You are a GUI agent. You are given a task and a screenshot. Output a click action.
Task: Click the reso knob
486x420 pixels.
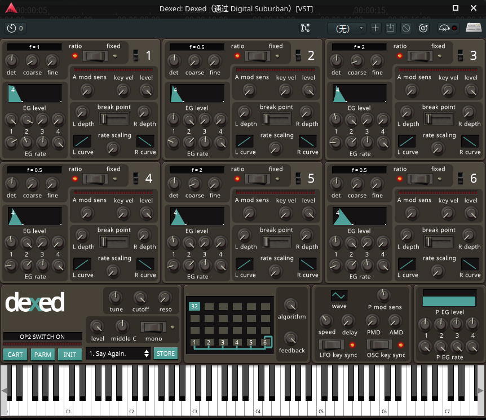[165, 298]
